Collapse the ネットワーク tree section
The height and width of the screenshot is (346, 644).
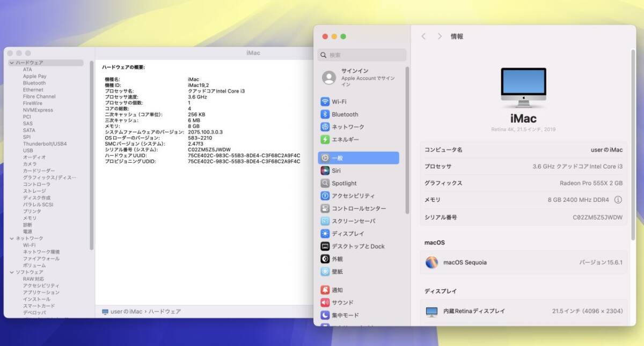point(11,238)
